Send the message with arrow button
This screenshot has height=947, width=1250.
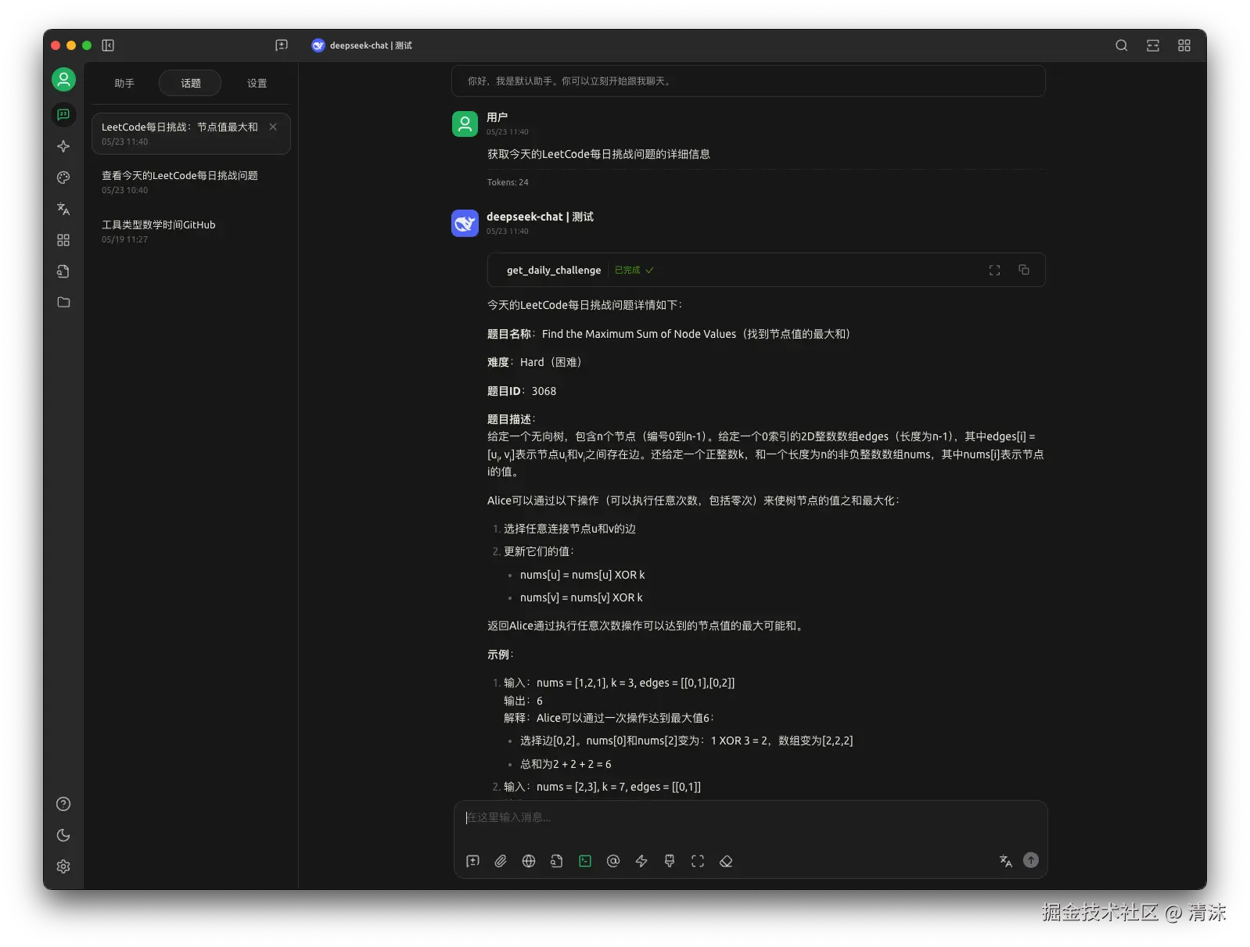click(x=1031, y=860)
